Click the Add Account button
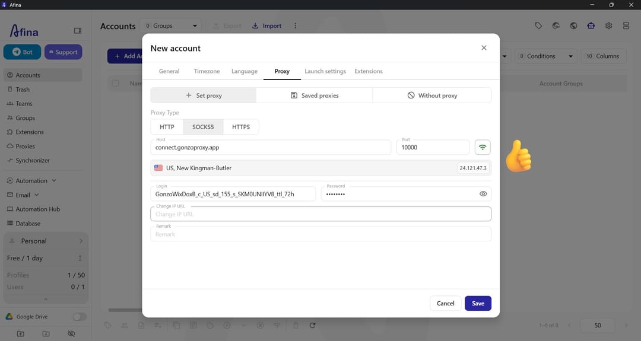The image size is (641, 341). coord(125,56)
